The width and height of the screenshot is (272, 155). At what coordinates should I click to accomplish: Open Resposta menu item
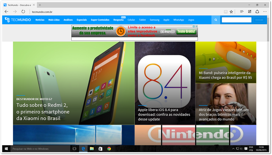tap(118, 20)
